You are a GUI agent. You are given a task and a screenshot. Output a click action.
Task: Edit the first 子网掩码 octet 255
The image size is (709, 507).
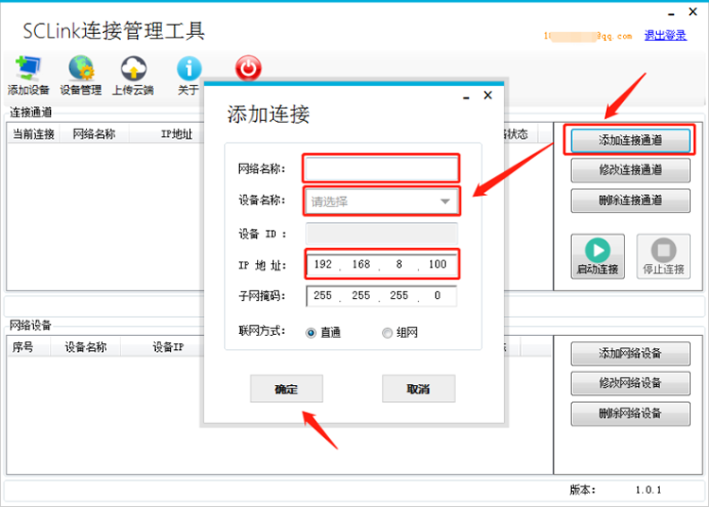point(323,295)
